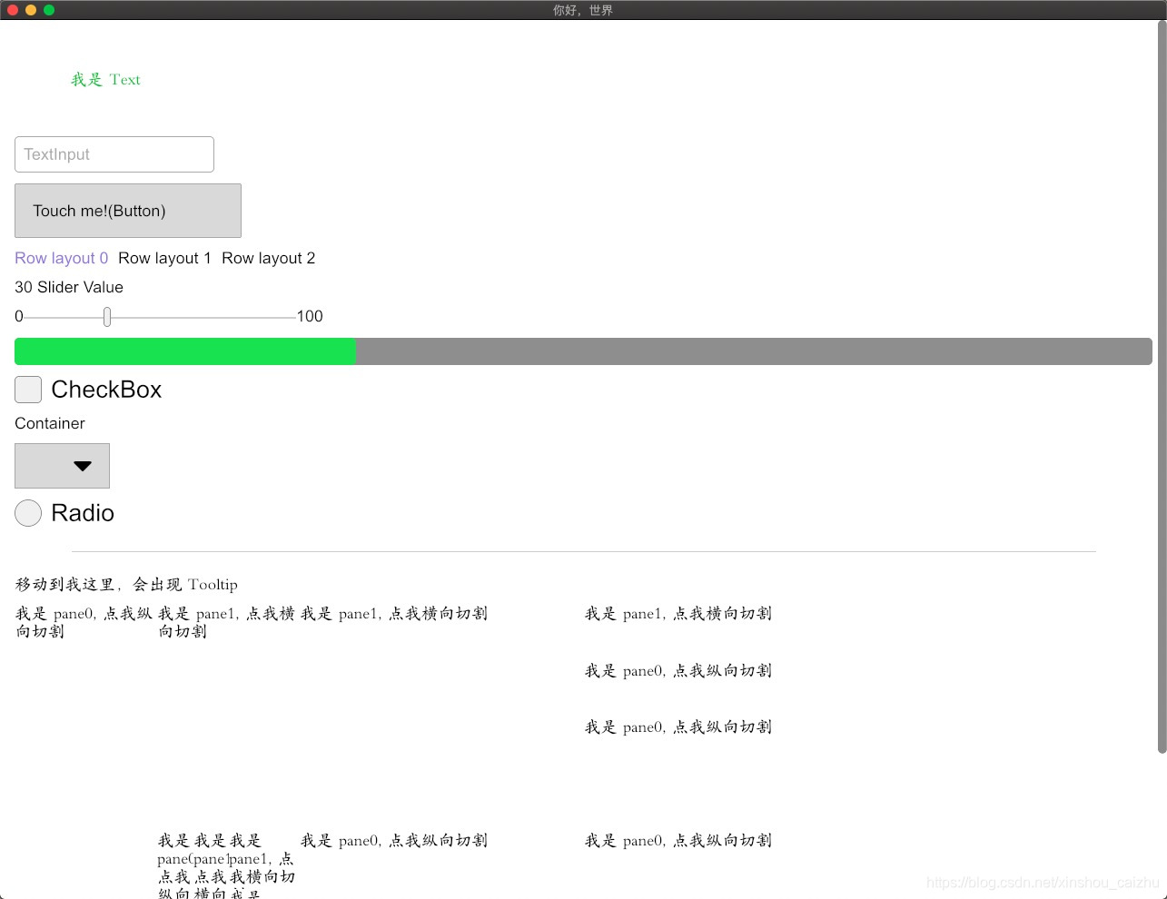
Task: Click the green 我是 Text label
Action: [105, 79]
